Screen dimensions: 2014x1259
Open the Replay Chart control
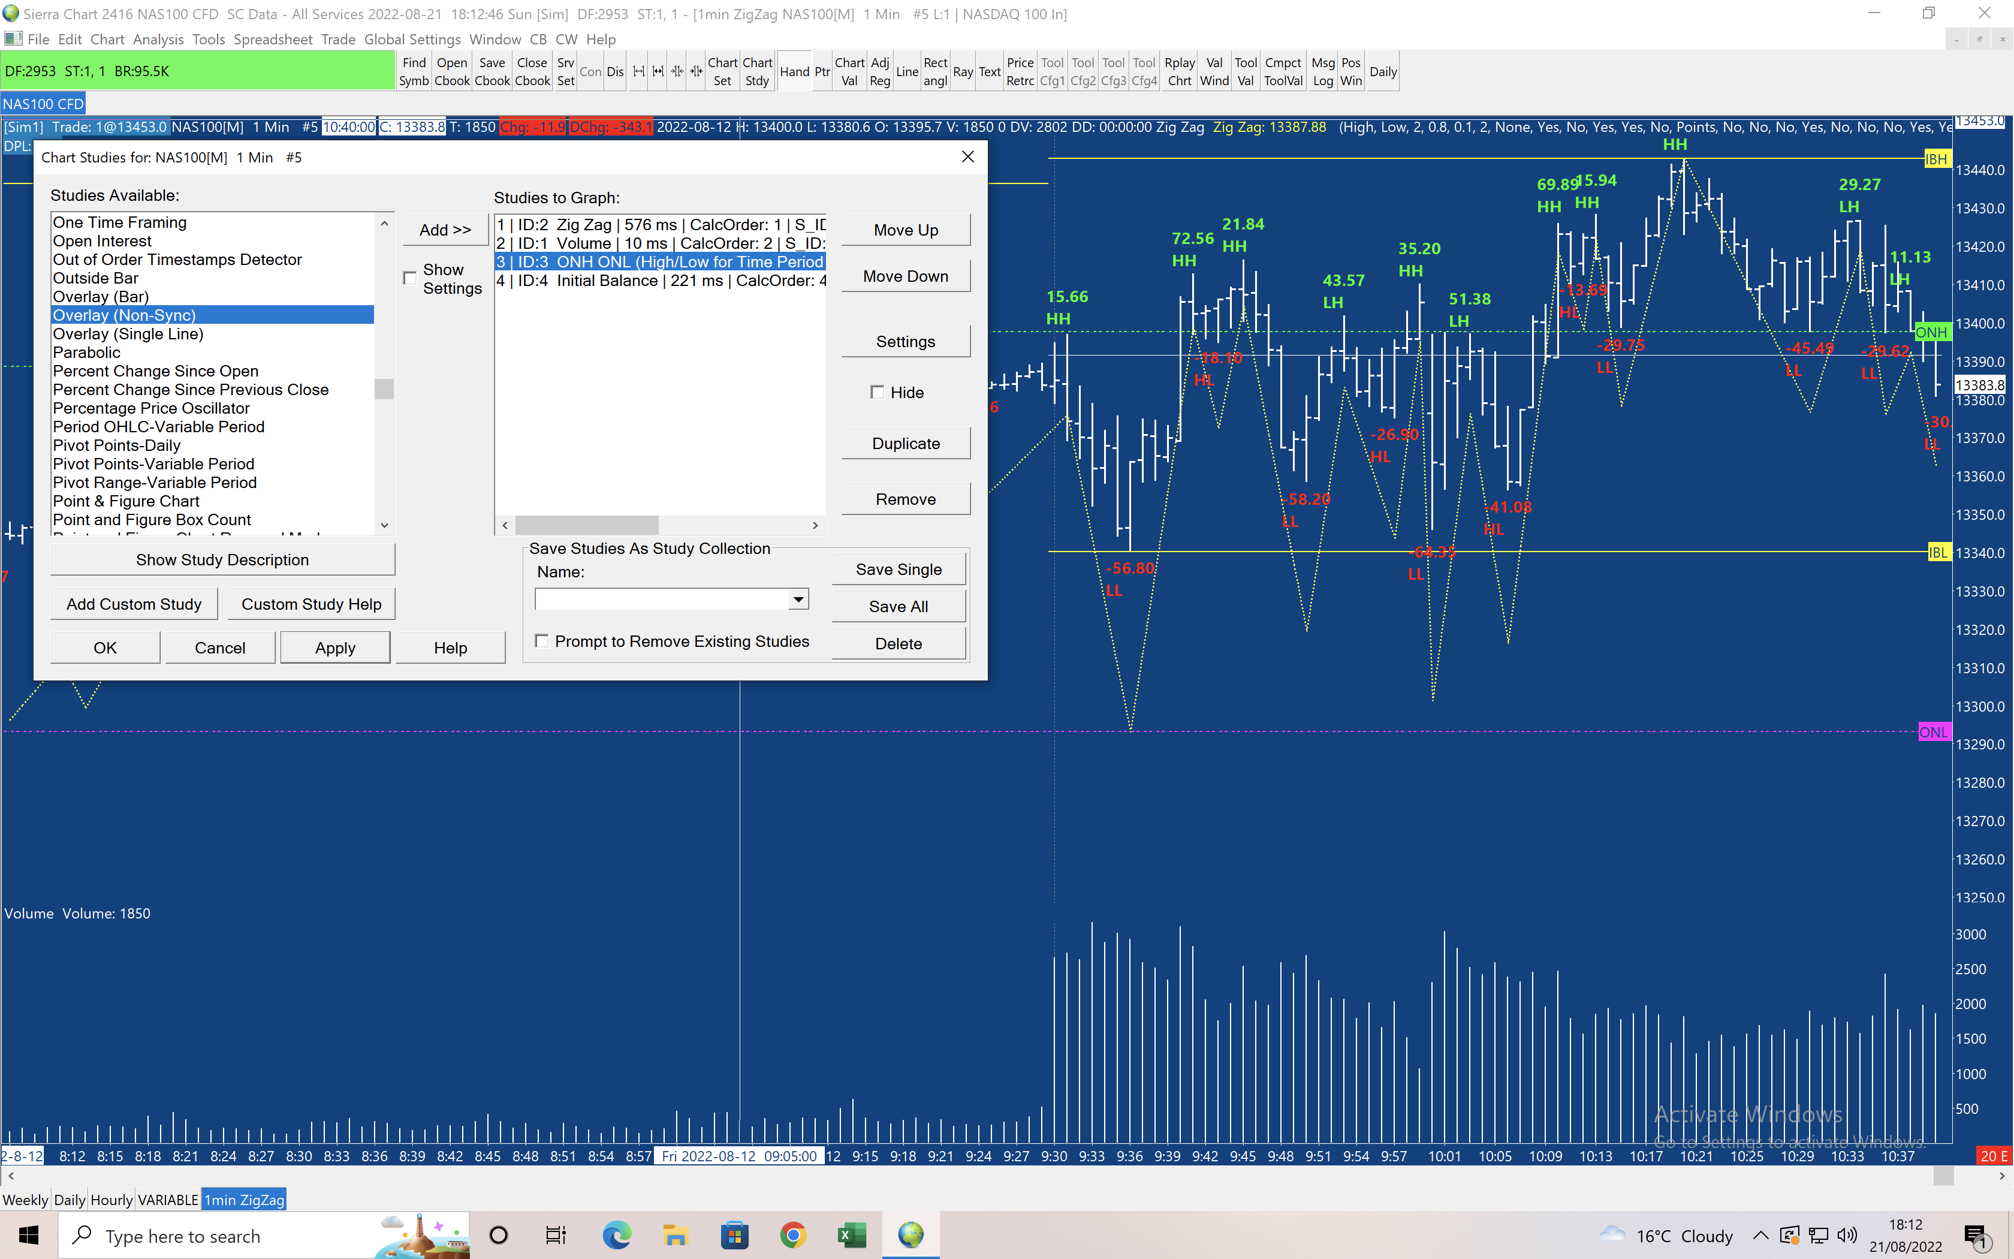coord(1179,71)
